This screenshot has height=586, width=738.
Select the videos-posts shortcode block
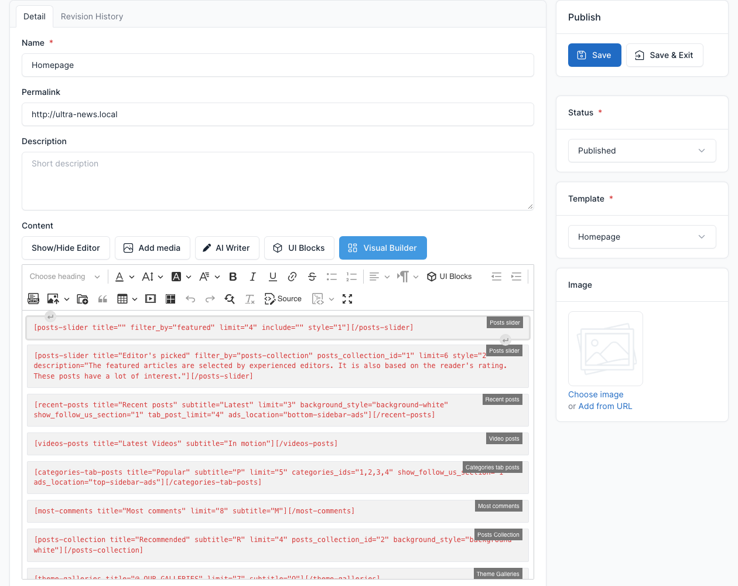[278, 444]
